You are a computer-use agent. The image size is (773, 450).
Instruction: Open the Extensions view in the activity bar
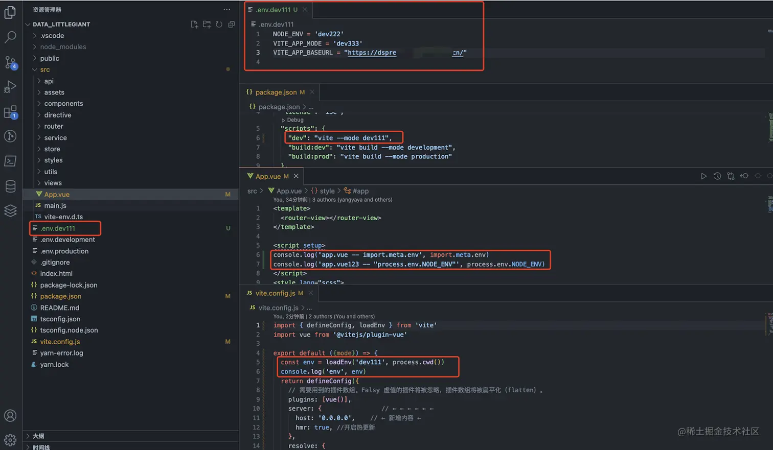(10, 112)
